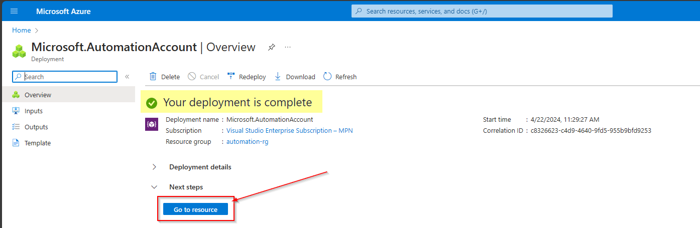700x228 pixels.
Task: Click Redeploy in the toolbar
Action: (247, 77)
